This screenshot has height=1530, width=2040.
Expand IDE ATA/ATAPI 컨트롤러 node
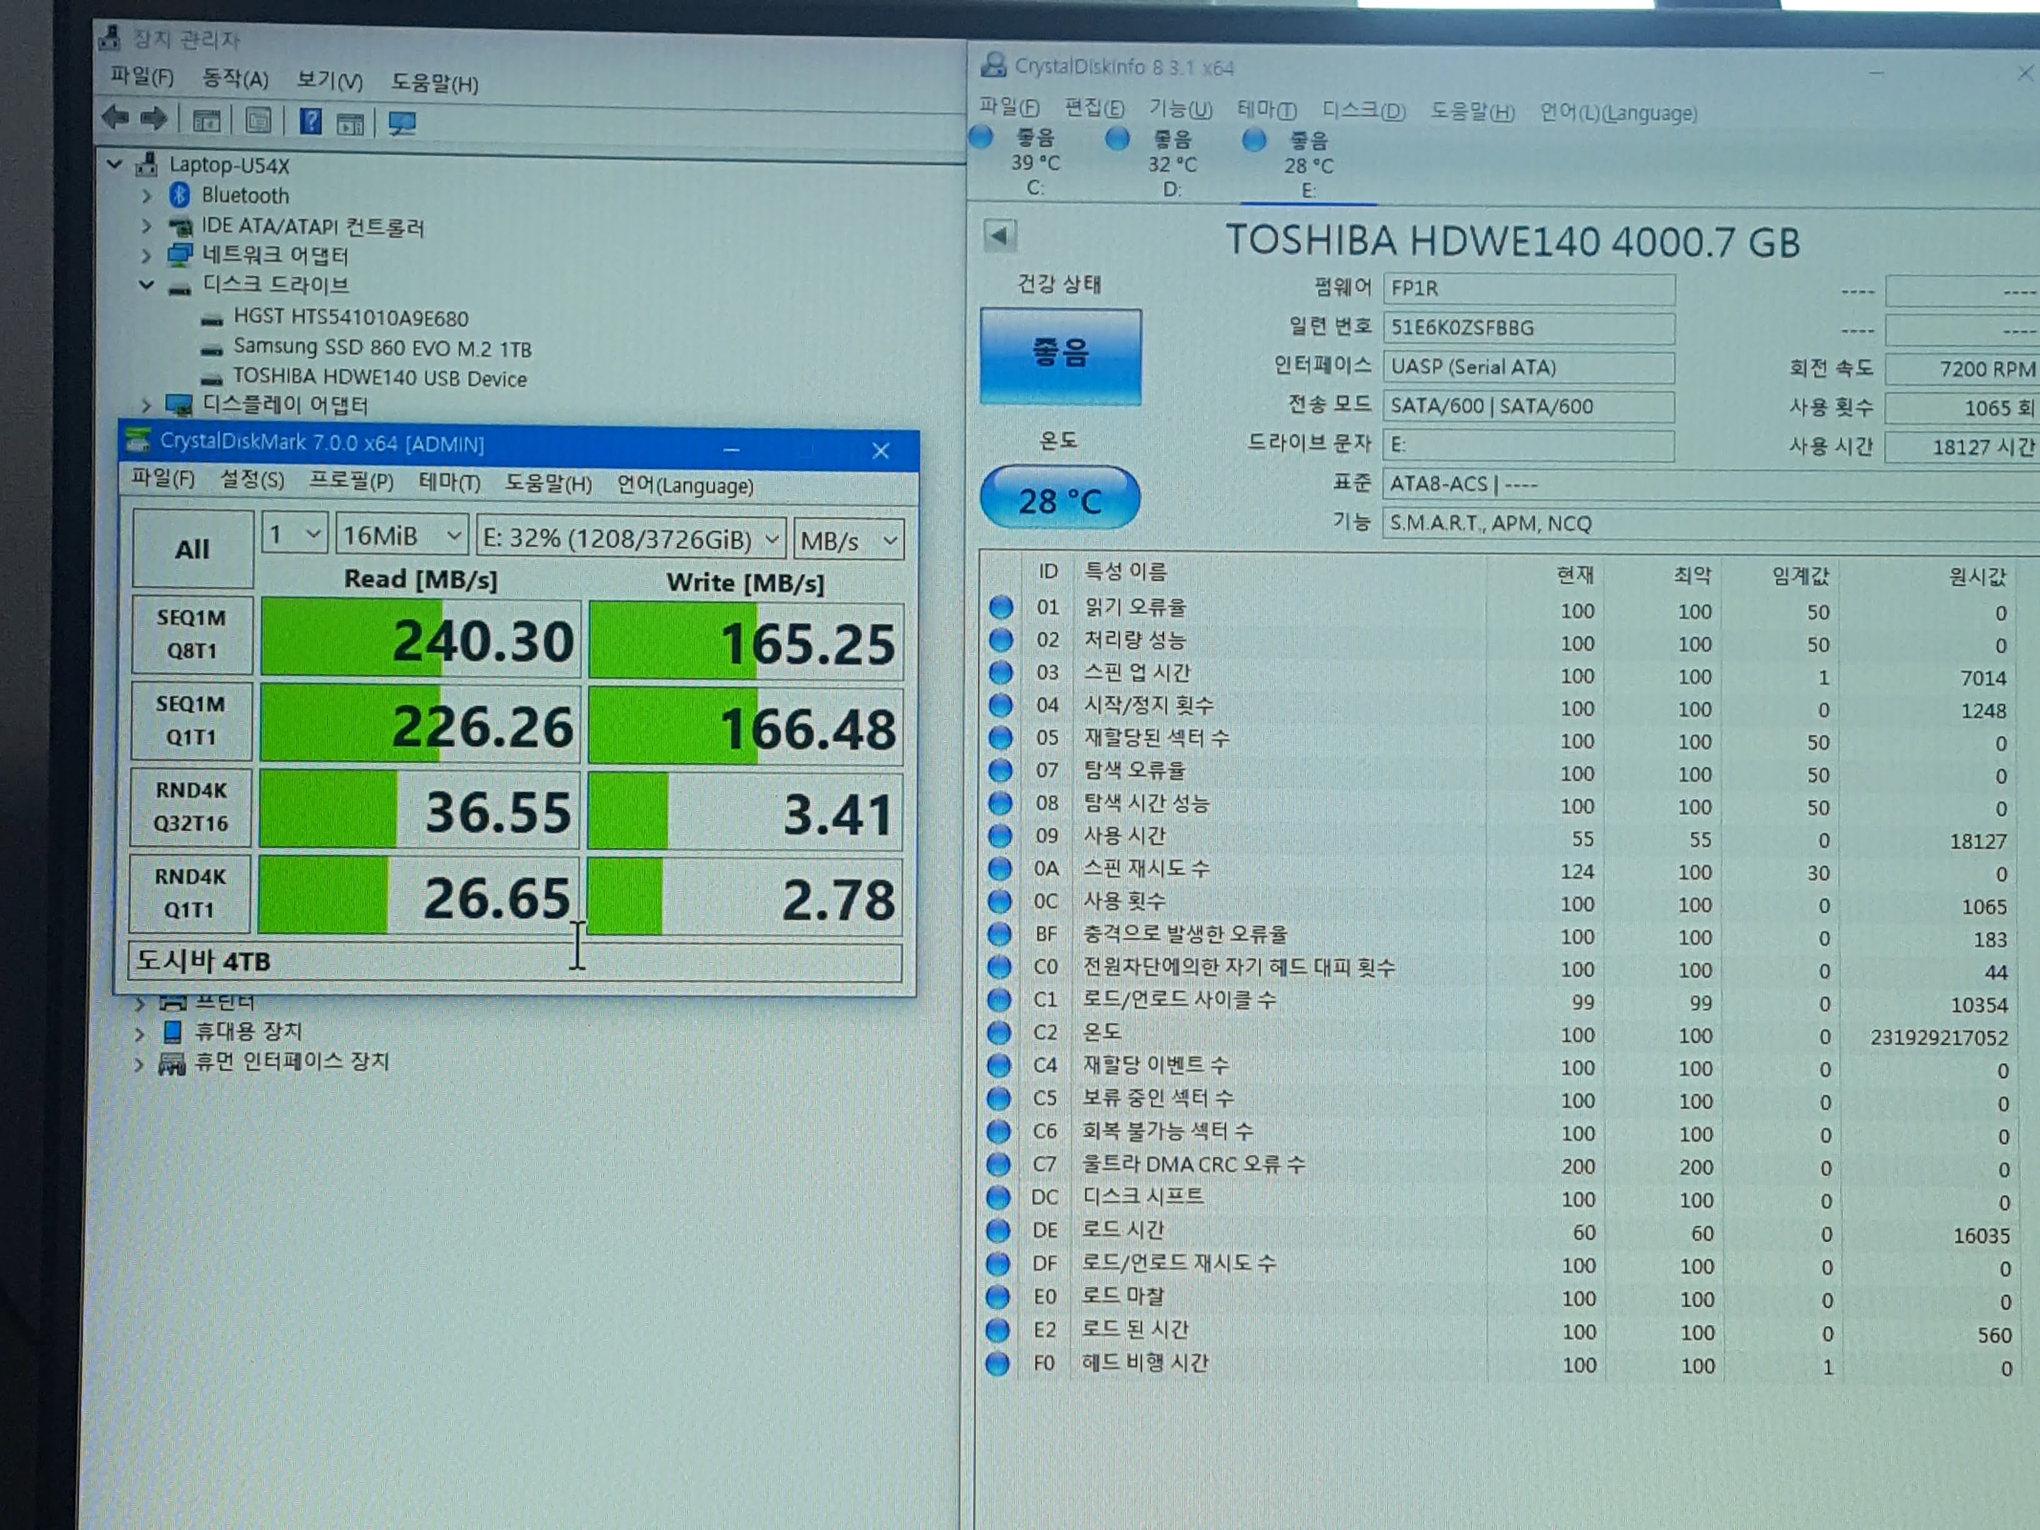click(147, 225)
